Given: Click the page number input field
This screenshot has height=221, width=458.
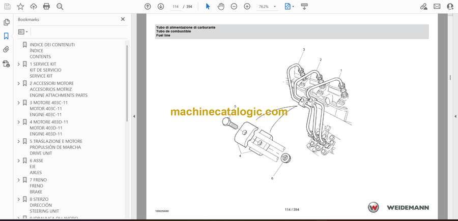Looking at the screenshot, I should tap(176, 7).
